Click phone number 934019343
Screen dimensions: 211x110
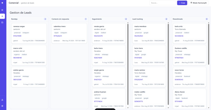click(x=179, y=80)
